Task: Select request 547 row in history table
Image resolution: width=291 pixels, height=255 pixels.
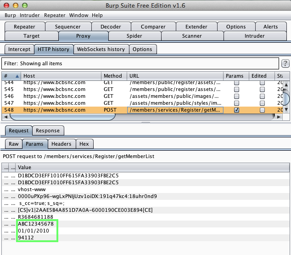Action: click(x=115, y=103)
